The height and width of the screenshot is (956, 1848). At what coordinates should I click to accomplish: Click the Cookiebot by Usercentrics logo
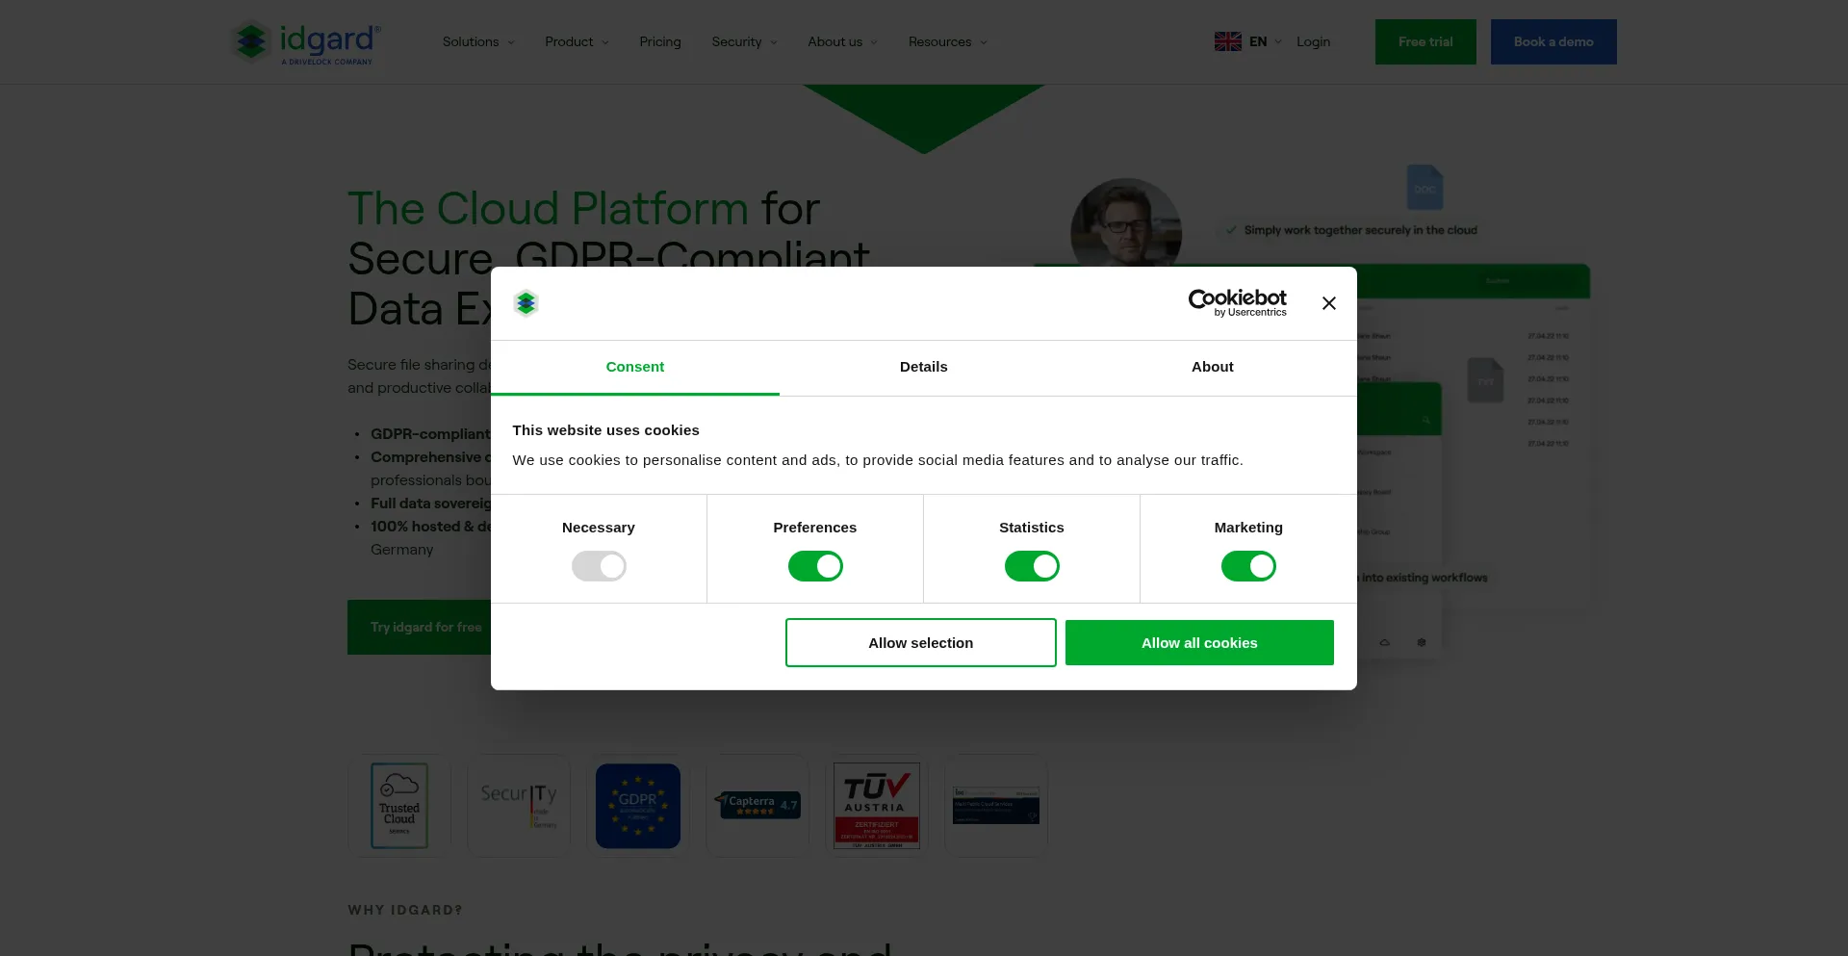pyautogui.click(x=1237, y=303)
